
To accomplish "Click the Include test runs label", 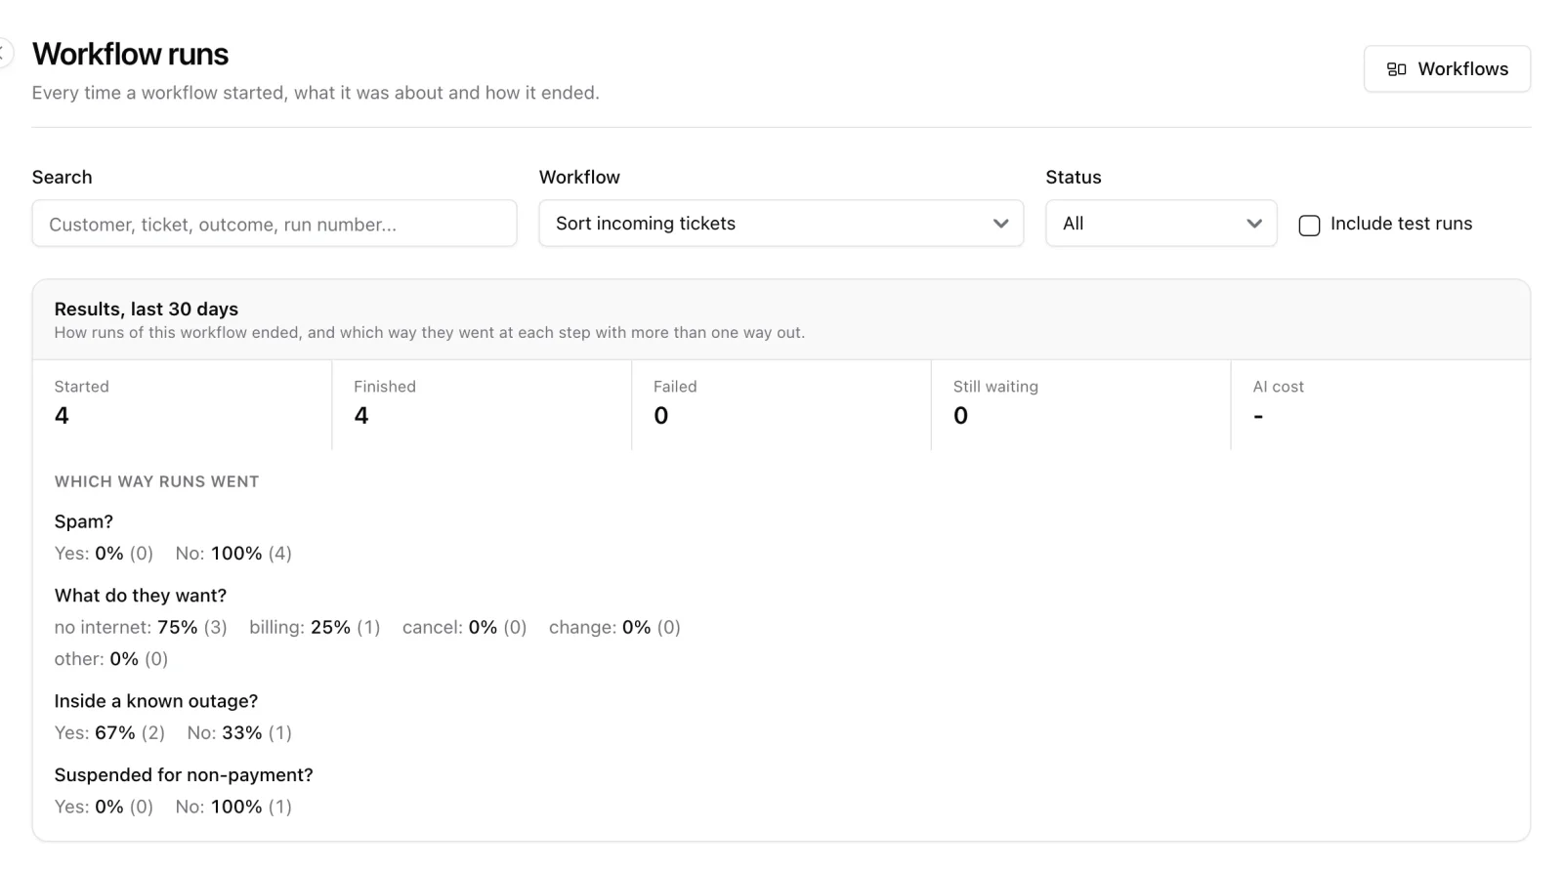I will coord(1401,224).
